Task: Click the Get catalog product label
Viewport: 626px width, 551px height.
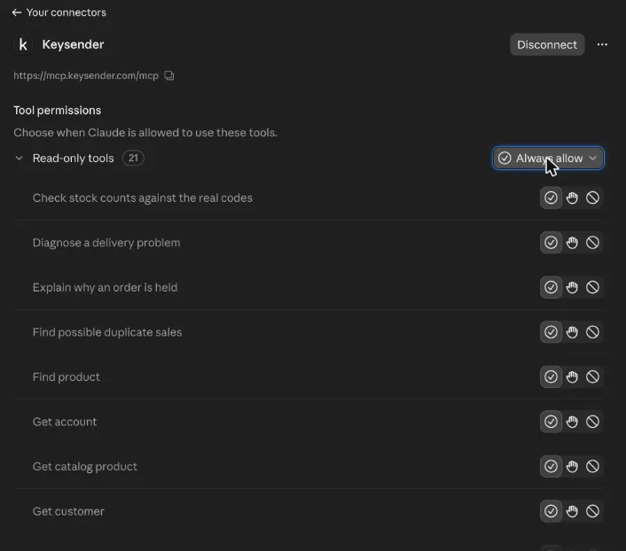Action: pyautogui.click(x=85, y=467)
